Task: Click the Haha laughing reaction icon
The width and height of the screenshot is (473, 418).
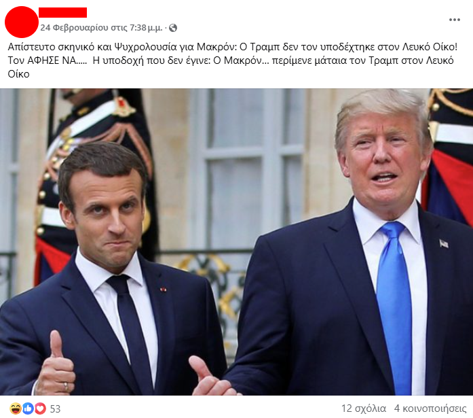Action: (15, 408)
